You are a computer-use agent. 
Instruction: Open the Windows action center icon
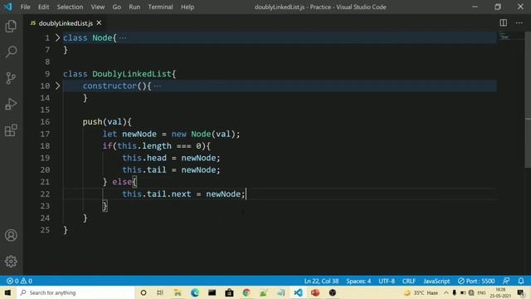tap(521, 293)
